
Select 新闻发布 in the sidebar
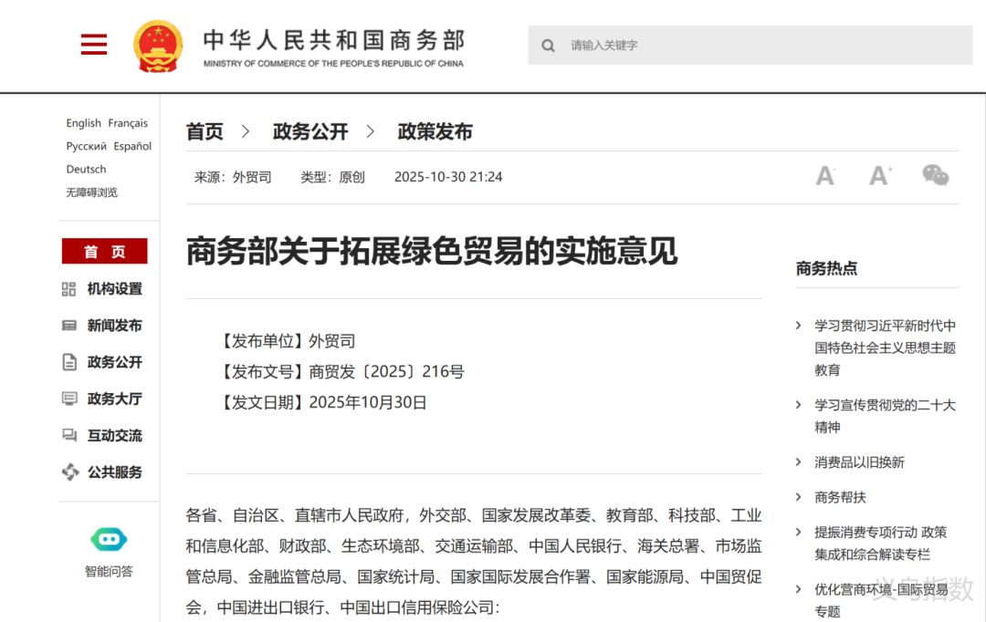[114, 326]
